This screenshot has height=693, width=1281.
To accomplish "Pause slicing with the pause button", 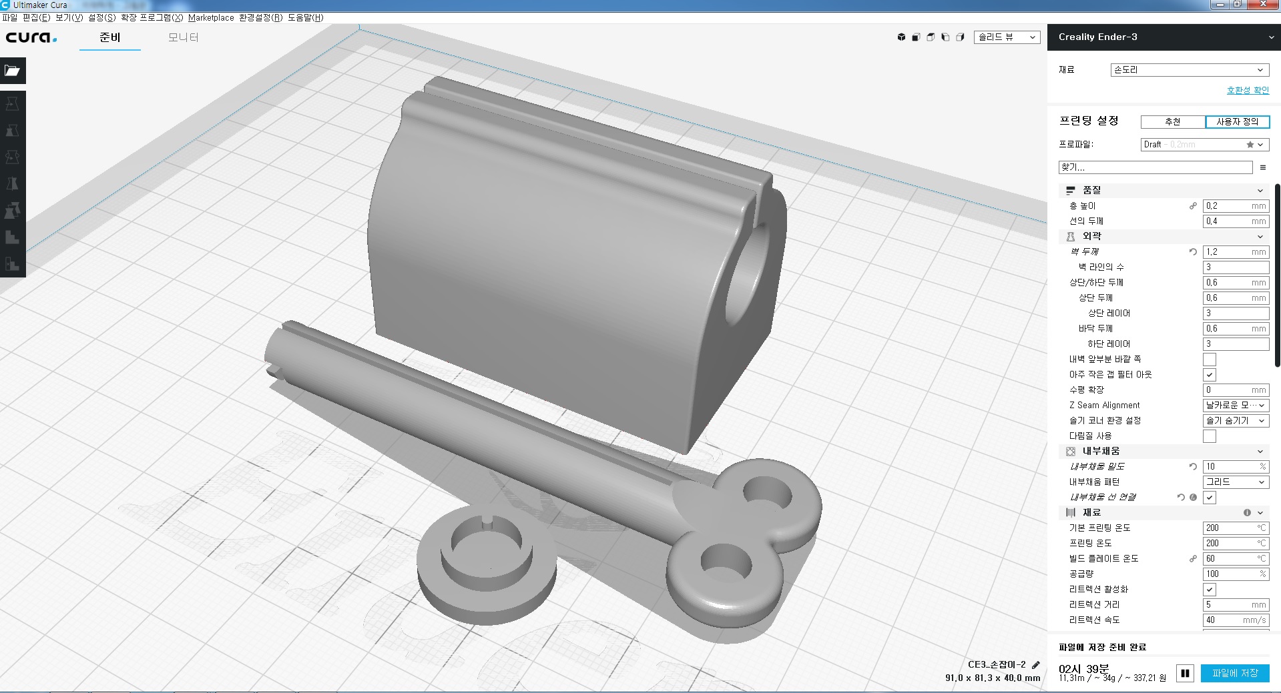I will [x=1185, y=673].
